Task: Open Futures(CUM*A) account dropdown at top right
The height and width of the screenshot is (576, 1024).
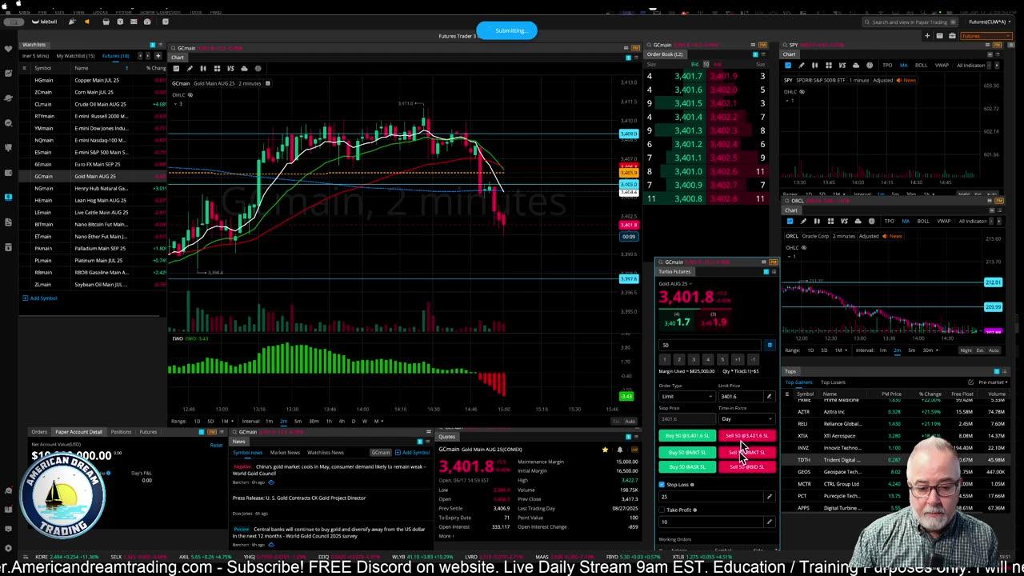Action: [x=989, y=22]
